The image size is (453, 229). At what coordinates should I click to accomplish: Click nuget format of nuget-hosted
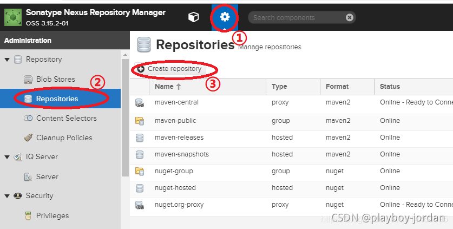click(334, 188)
